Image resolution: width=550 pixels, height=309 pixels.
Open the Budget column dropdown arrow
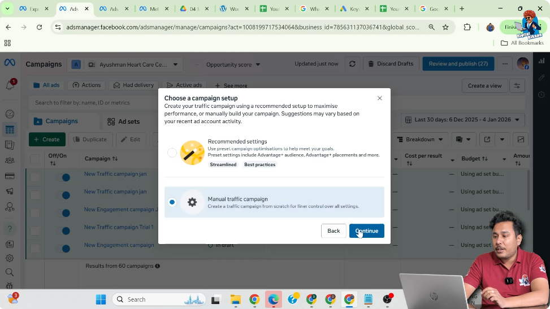pyautogui.click(x=504, y=159)
